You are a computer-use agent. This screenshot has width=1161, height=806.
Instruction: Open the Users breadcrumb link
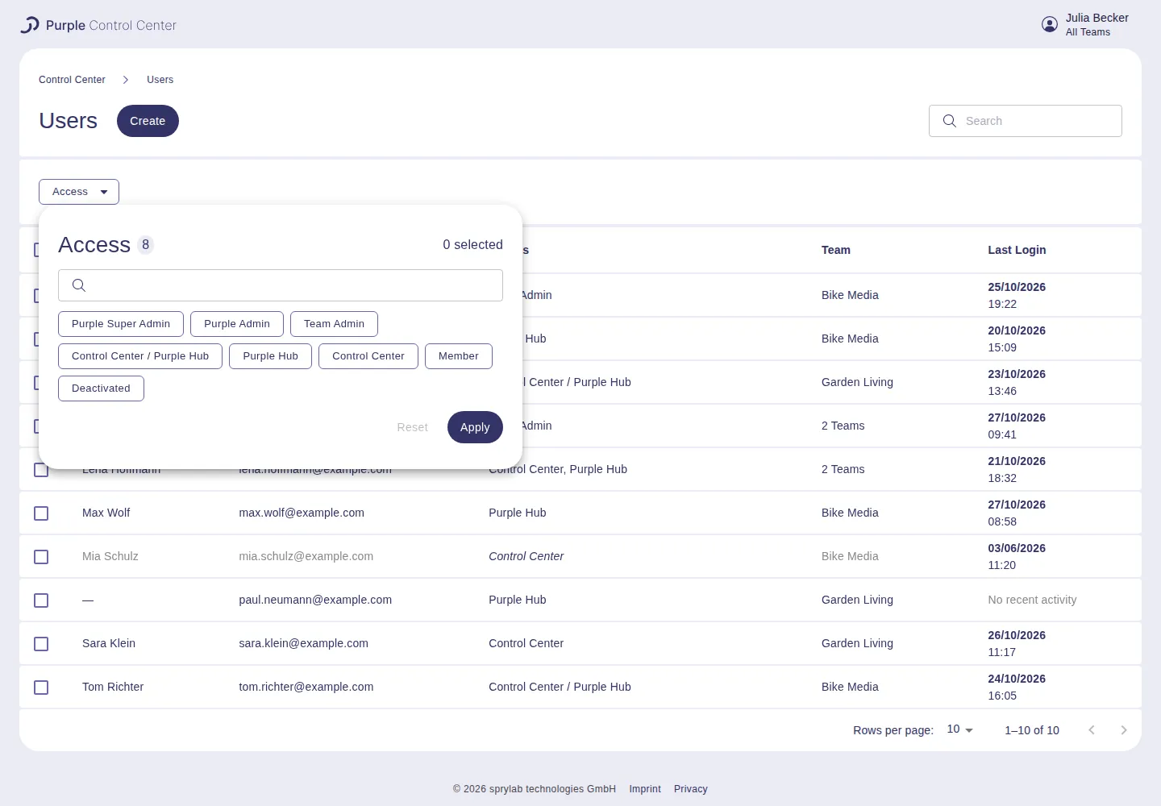[160, 80]
